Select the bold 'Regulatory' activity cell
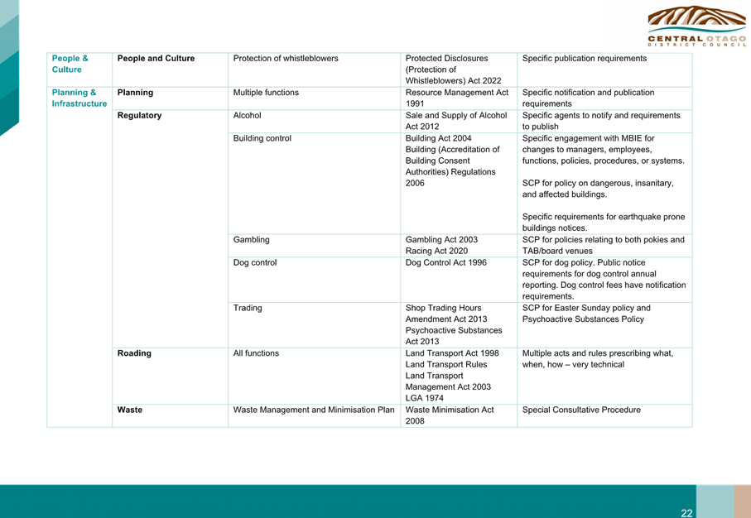Viewport: 751px width, 518px height. [170, 229]
